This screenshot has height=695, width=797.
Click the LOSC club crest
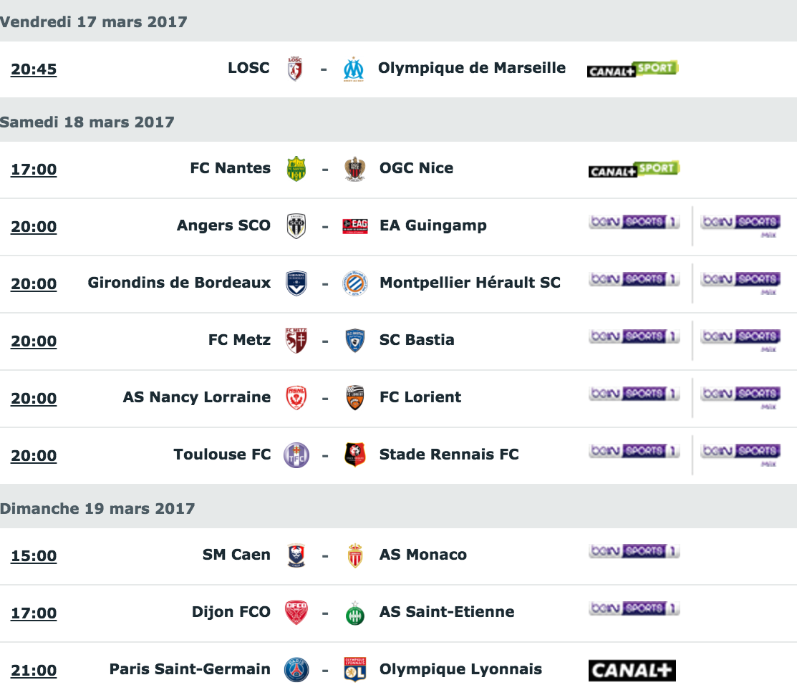295,69
